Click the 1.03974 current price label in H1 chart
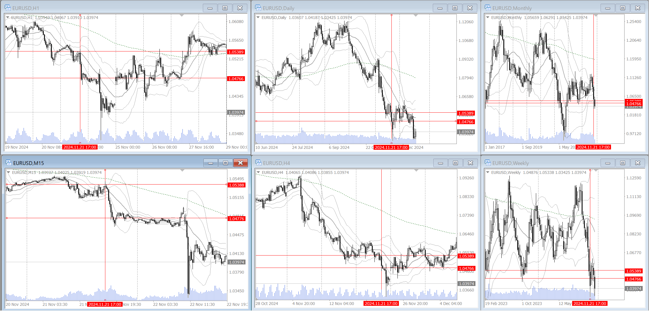Viewport: 649px width, 311px height. tap(236, 112)
